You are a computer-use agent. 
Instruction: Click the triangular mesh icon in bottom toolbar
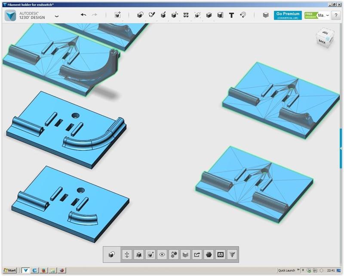click(x=232, y=255)
